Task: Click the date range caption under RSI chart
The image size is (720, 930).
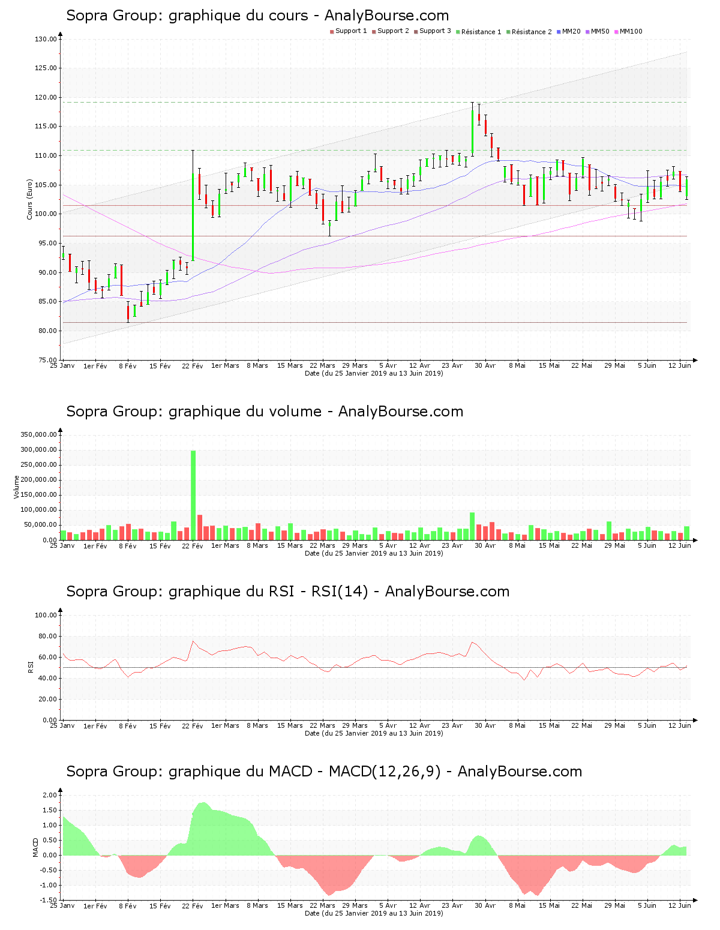Action: pos(374,733)
